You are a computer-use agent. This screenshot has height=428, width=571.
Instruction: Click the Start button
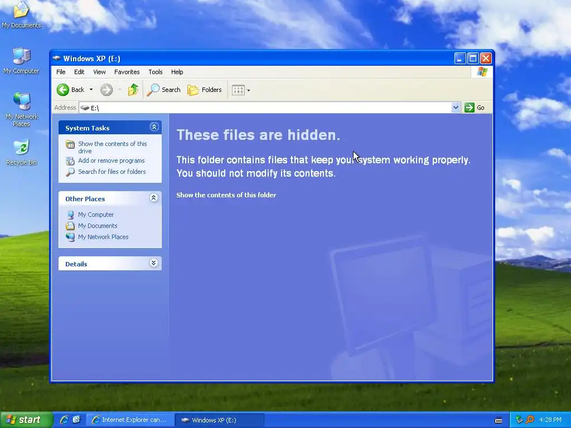click(x=26, y=420)
